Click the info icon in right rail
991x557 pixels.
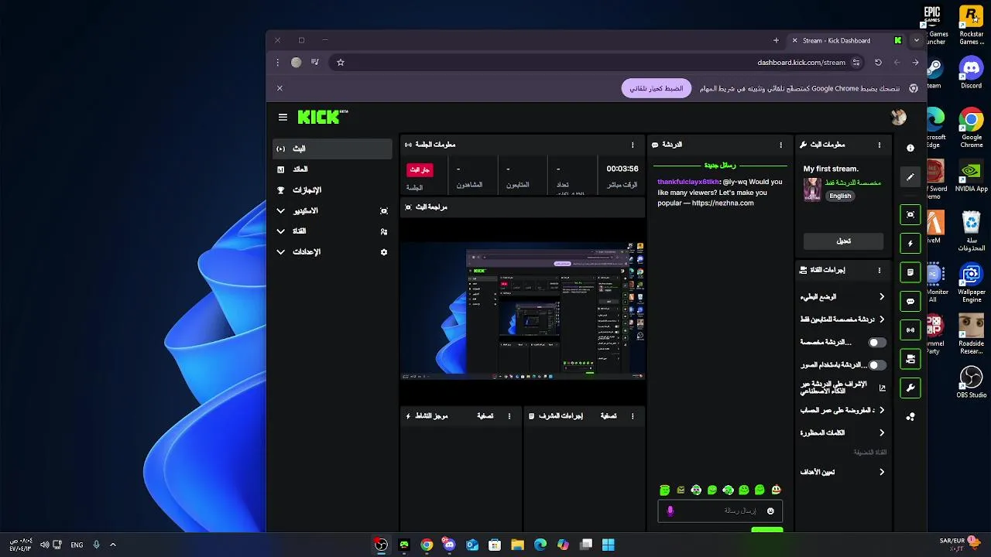pos(910,148)
